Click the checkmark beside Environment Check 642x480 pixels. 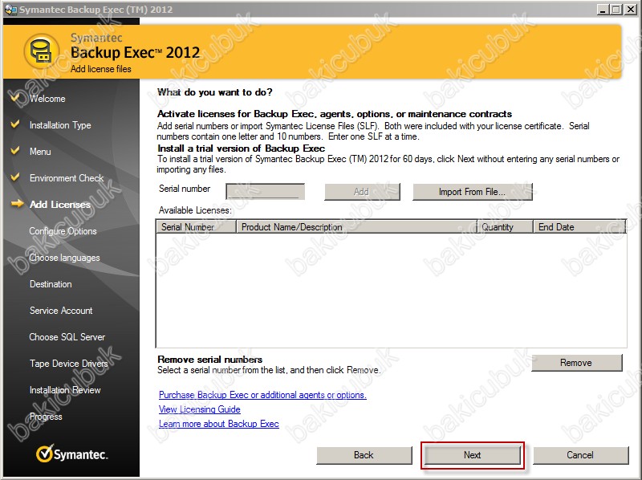tap(15, 177)
